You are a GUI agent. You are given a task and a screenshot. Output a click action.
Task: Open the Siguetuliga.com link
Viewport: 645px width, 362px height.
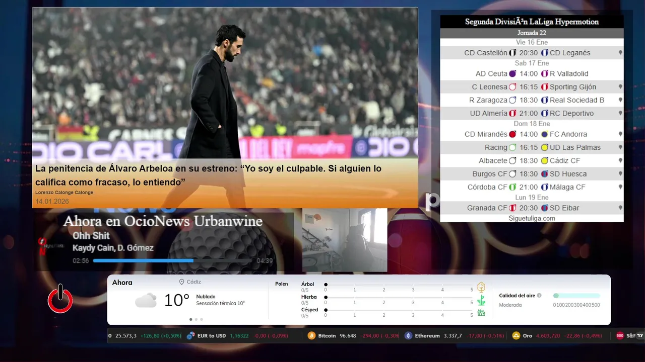pos(532,218)
